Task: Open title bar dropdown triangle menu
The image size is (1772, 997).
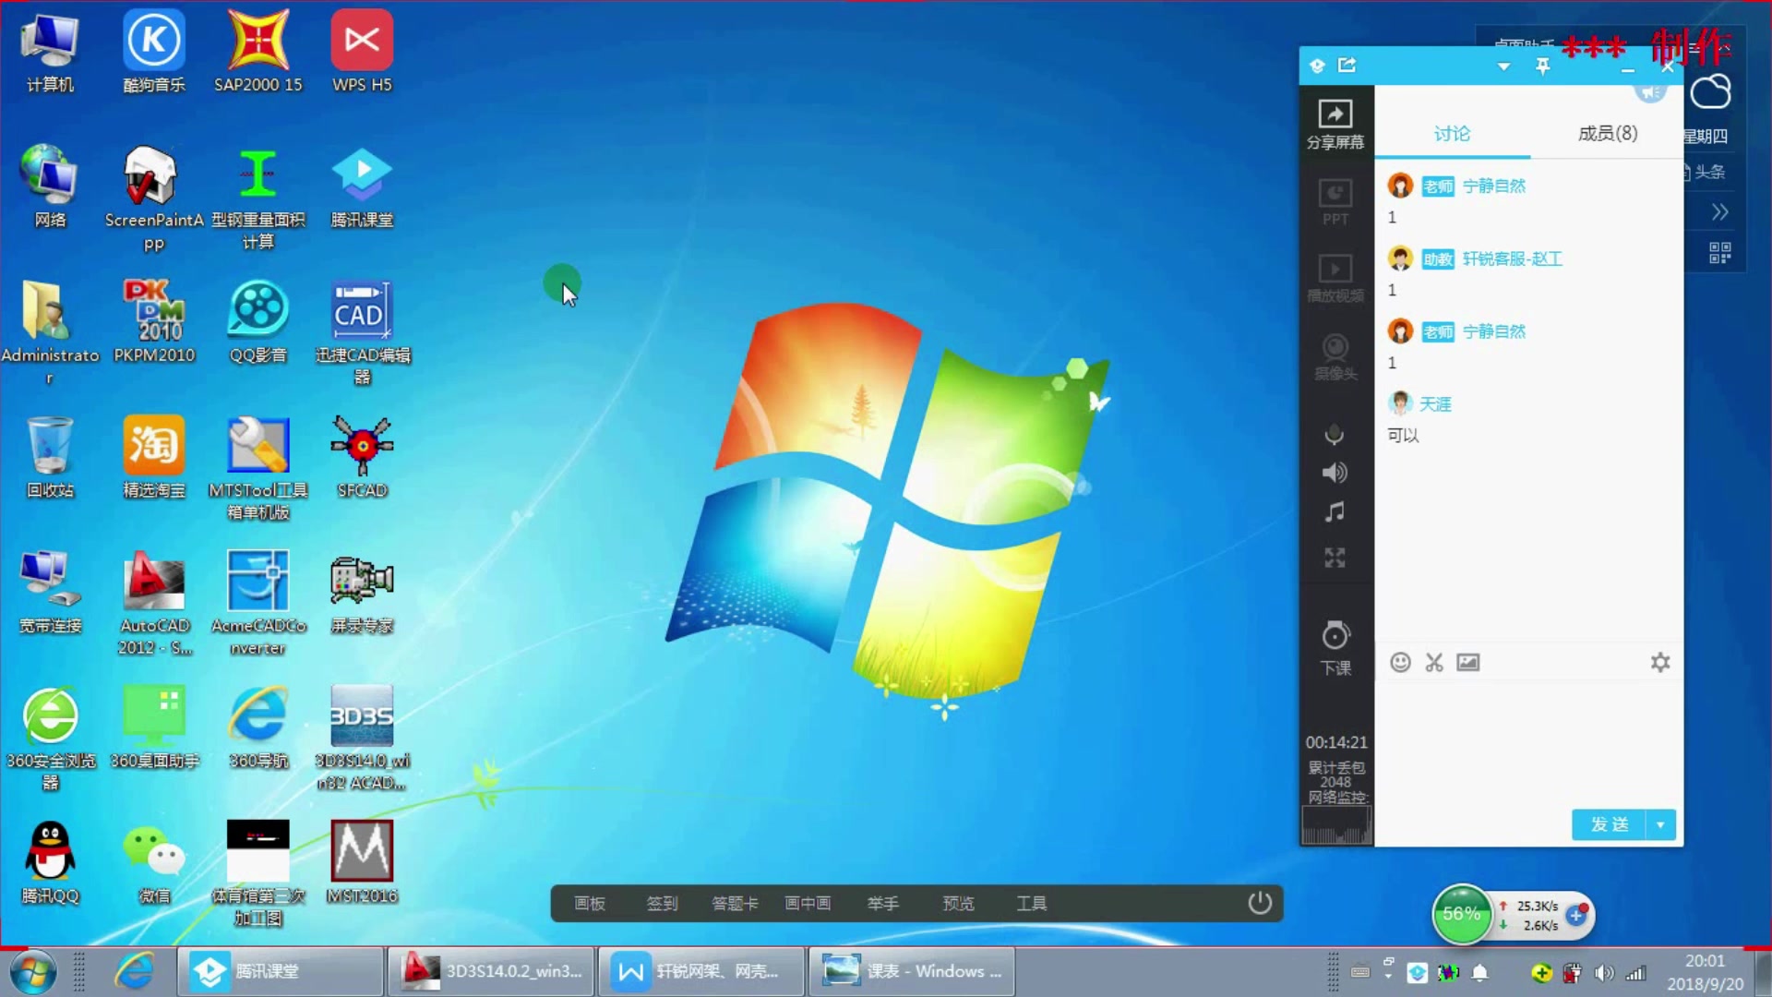Action: pyautogui.click(x=1503, y=66)
